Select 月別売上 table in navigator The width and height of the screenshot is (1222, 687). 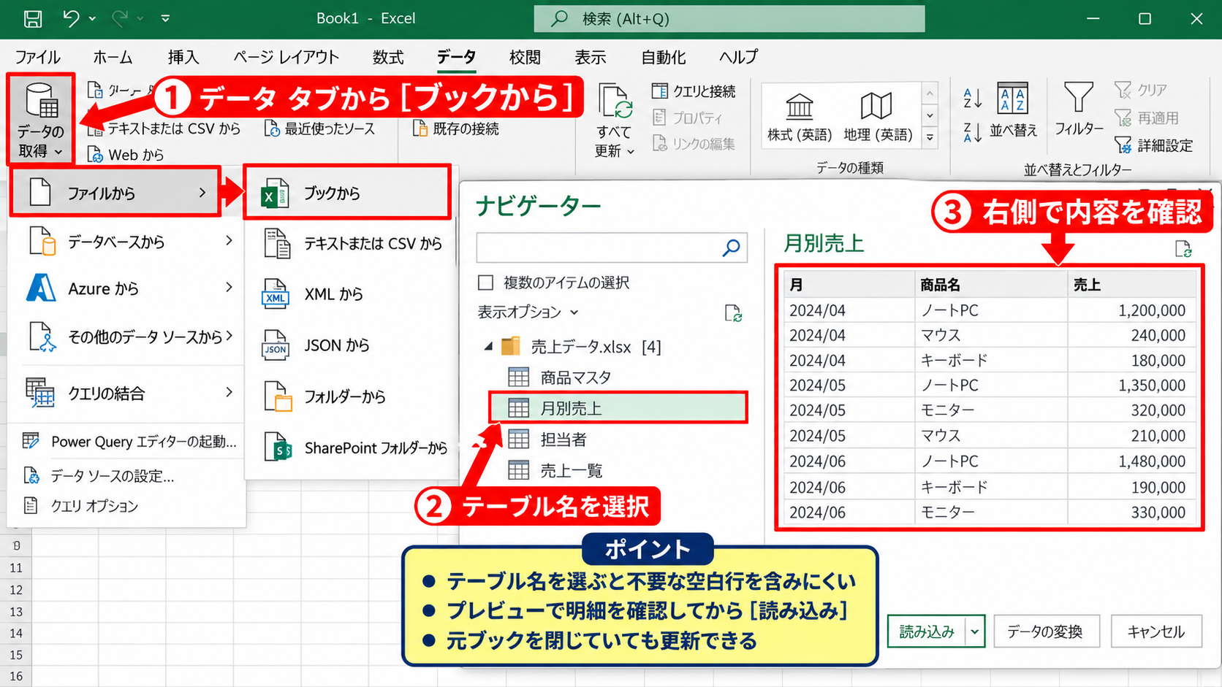(x=618, y=408)
